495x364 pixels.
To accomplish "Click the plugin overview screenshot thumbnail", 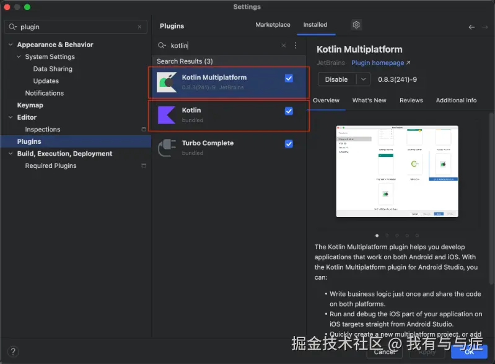I will (397, 171).
